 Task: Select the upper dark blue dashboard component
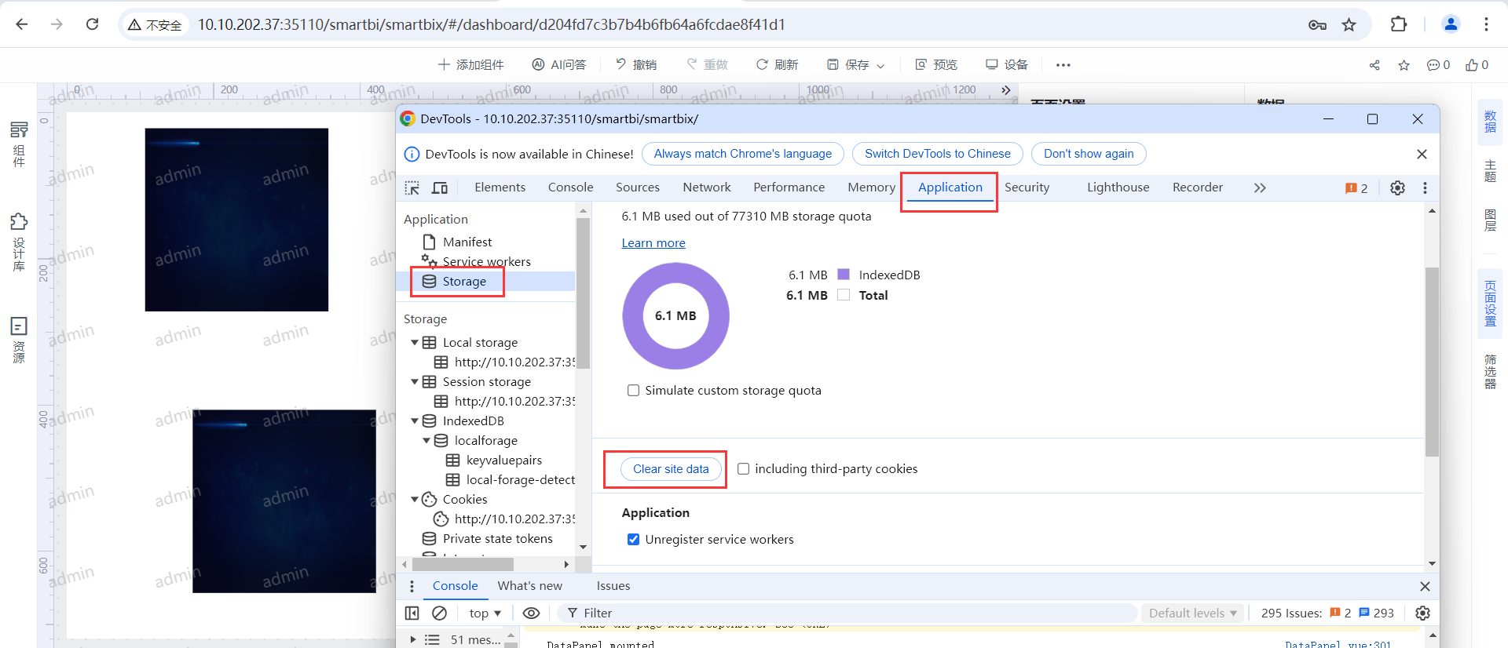(236, 220)
